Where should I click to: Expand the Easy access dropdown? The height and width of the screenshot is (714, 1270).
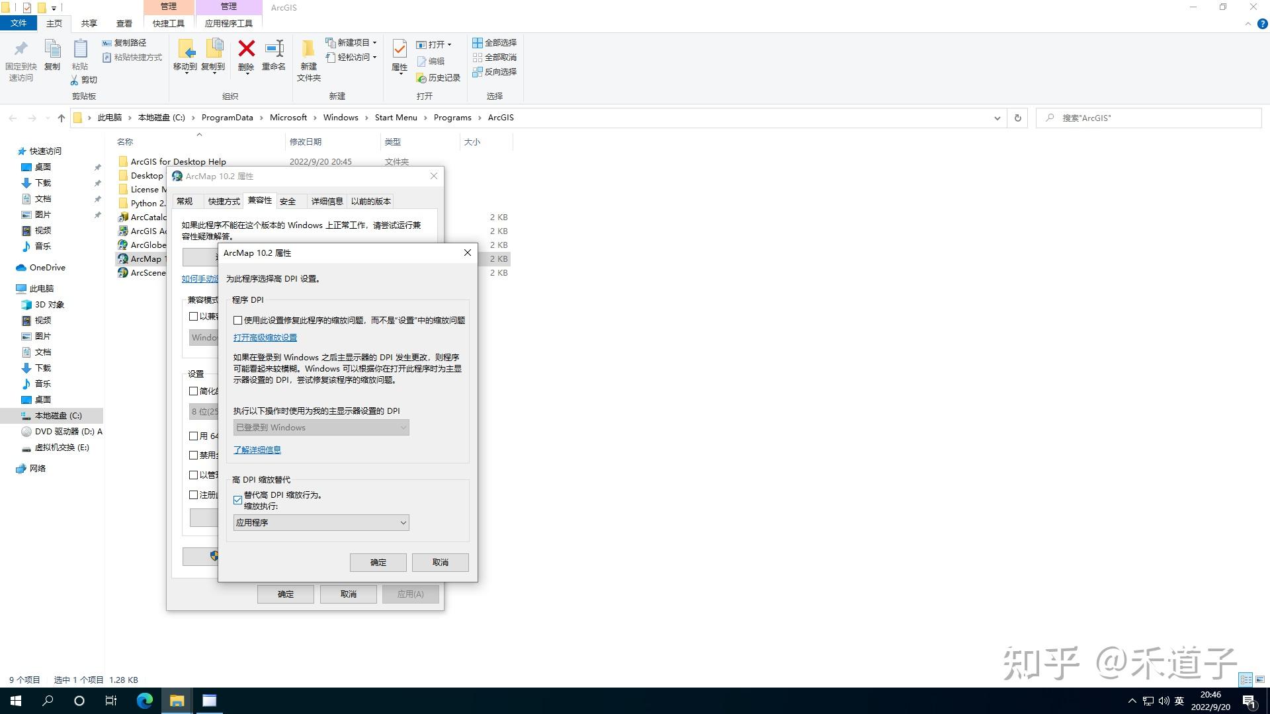pos(374,58)
